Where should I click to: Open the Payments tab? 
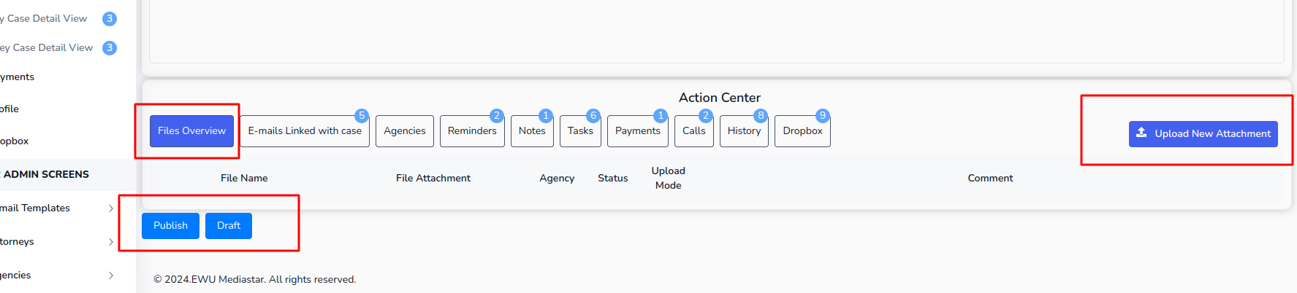coord(638,131)
